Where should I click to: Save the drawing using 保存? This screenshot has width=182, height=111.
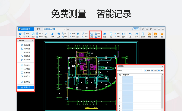(26, 33)
